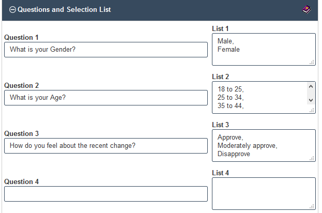Click the Question 1 text field
The image size is (322, 213).
pos(106,50)
